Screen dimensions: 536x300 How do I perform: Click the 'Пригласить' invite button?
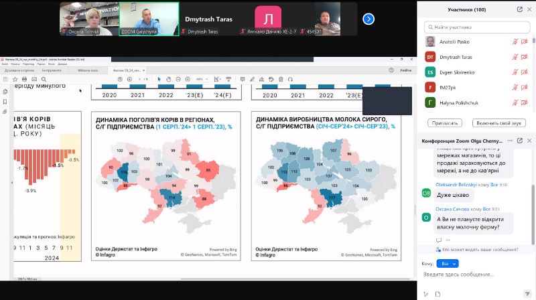pos(445,123)
